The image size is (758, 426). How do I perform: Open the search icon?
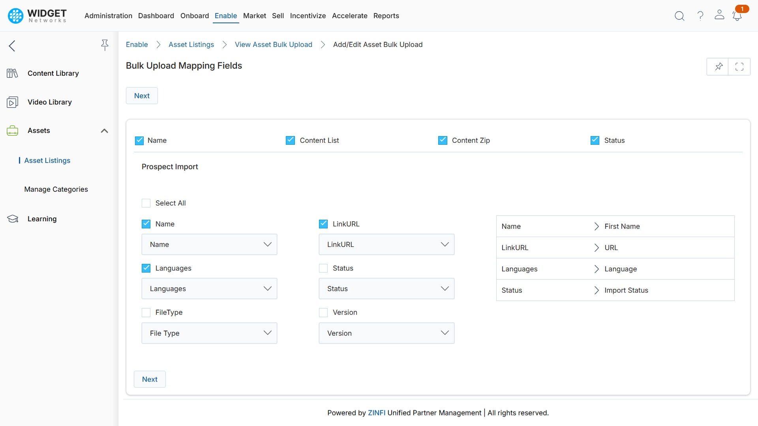tap(679, 16)
